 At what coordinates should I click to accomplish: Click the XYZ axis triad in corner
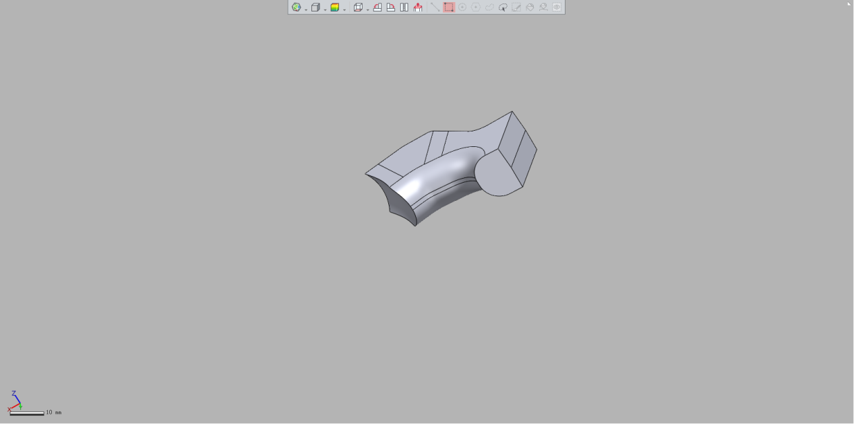click(15, 401)
